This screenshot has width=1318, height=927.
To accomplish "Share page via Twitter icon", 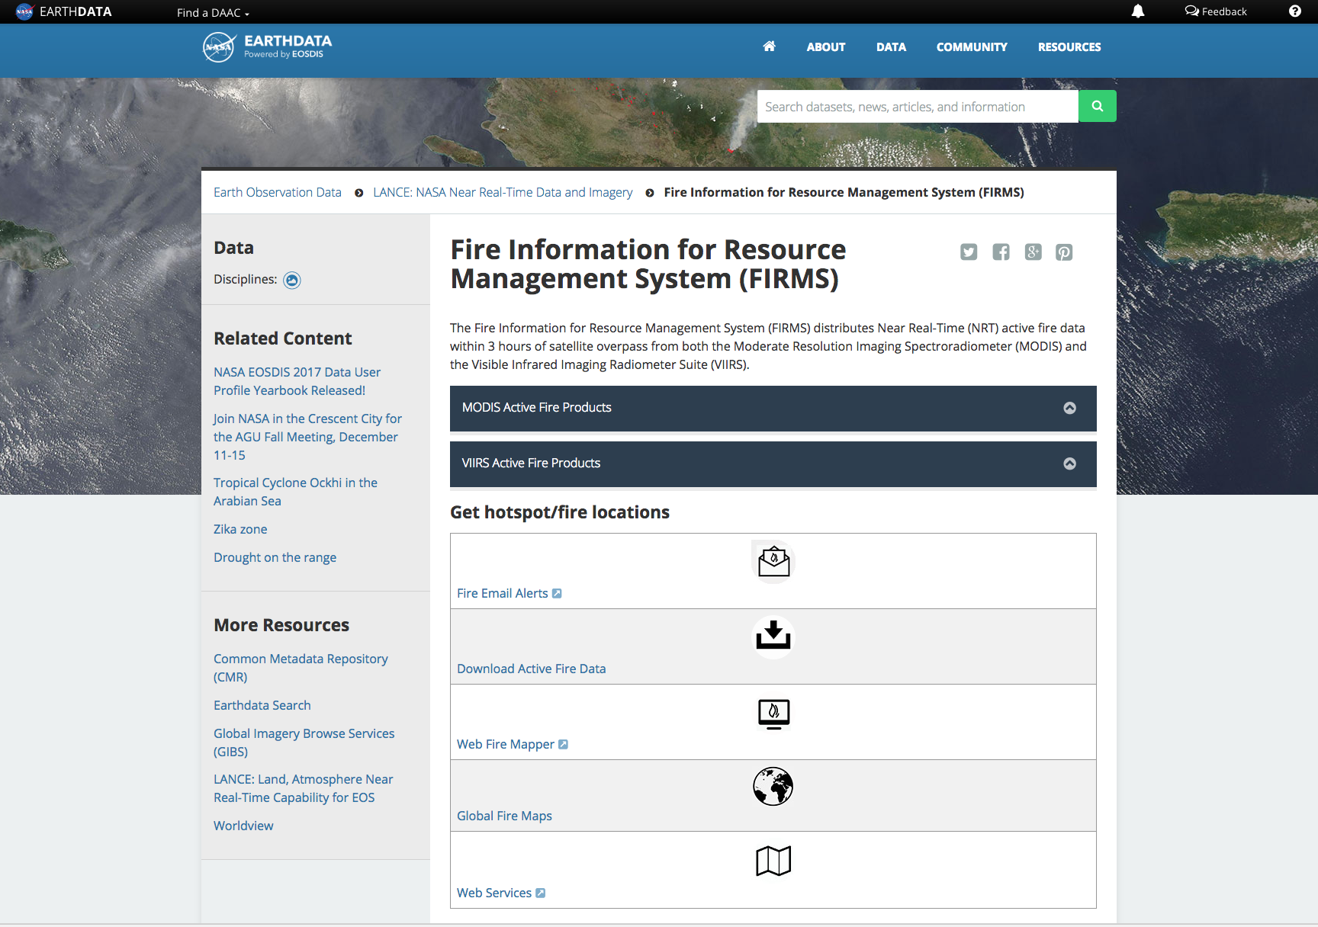I will tap(969, 252).
